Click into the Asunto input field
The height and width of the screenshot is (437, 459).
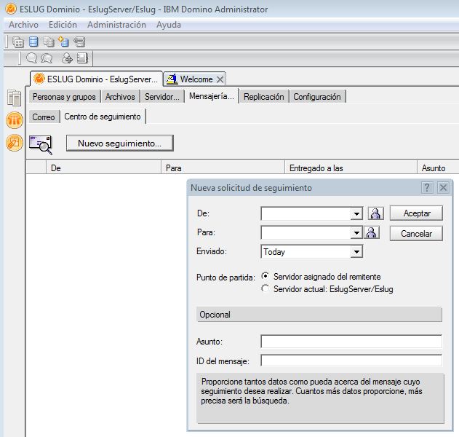tap(351, 342)
